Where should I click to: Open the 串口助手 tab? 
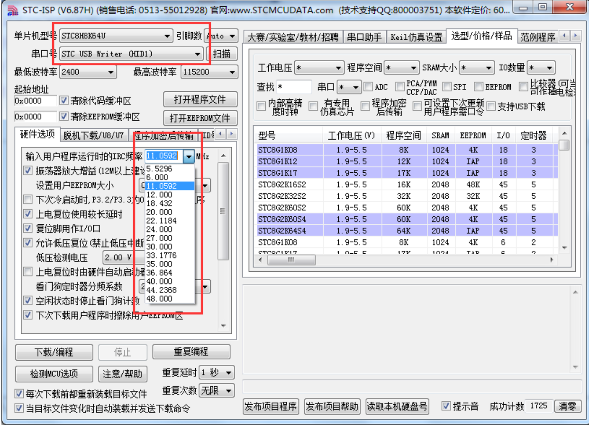[365, 37]
